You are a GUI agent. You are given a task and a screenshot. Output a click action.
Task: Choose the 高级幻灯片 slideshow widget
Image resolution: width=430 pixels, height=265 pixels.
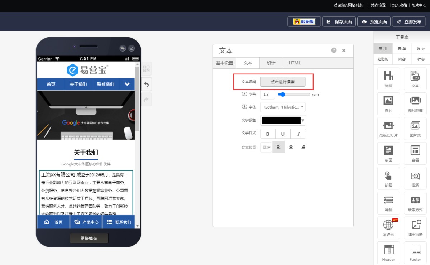[x=388, y=129]
